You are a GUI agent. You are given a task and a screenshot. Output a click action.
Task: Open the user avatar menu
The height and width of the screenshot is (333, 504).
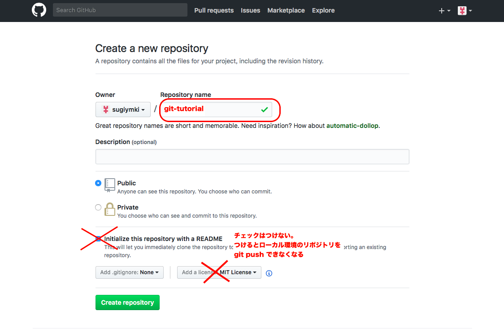point(465,11)
